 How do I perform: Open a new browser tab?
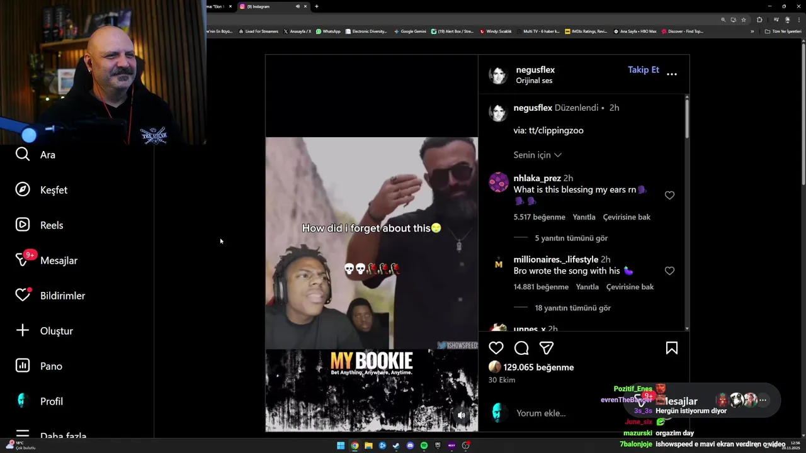pyautogui.click(x=316, y=6)
